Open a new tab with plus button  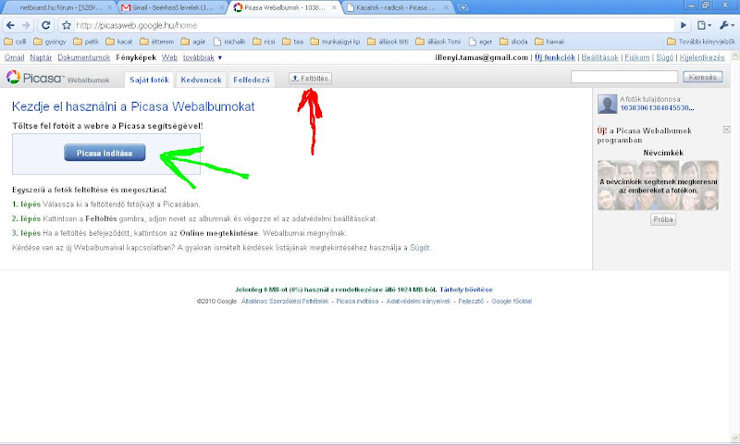coord(463,7)
